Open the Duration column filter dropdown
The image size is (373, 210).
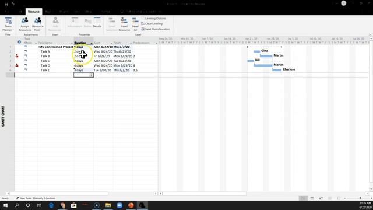(92, 43)
